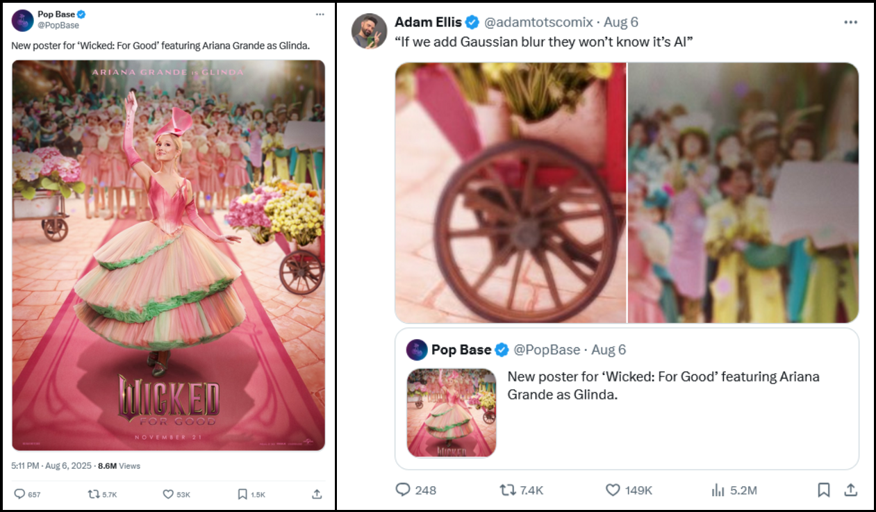Like Adam Ellis's tweet
Viewport: 876px width, 512px height.
pyautogui.click(x=613, y=490)
